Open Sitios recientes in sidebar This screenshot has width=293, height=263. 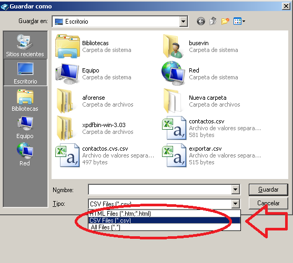(x=25, y=46)
